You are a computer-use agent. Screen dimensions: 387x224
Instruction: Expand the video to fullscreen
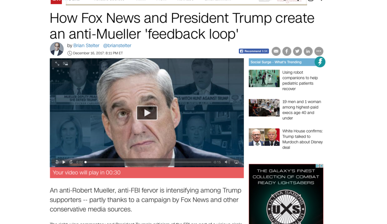pyautogui.click(x=57, y=64)
